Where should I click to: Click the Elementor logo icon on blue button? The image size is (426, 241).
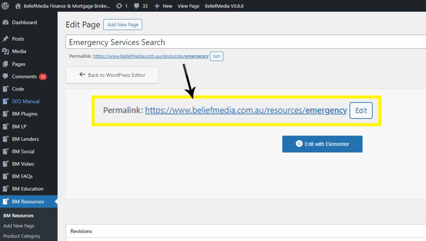click(299, 144)
